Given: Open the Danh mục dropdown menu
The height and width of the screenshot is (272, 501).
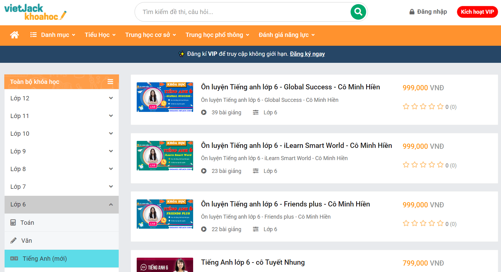Looking at the screenshot, I should point(53,35).
